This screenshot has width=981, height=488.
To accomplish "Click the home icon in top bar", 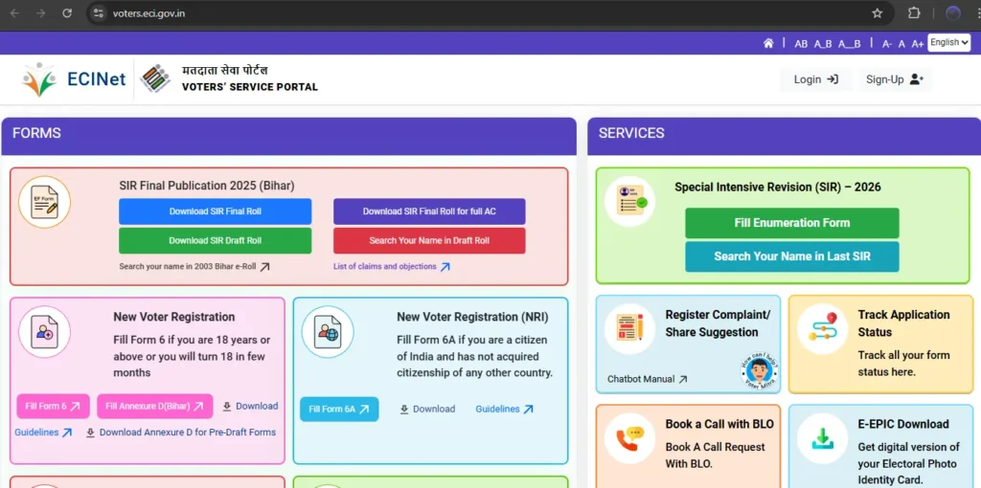I will pyautogui.click(x=768, y=43).
